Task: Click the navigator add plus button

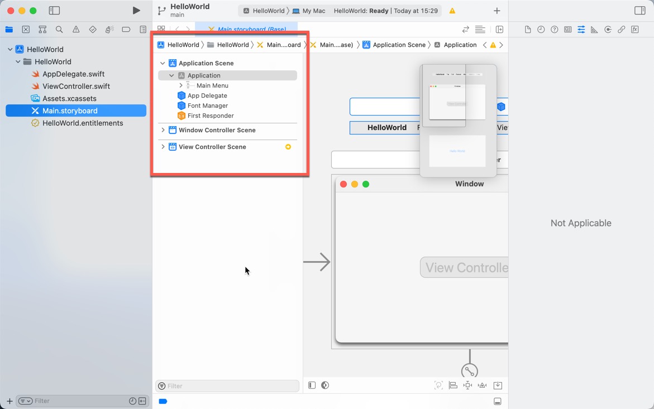Action: (9, 401)
